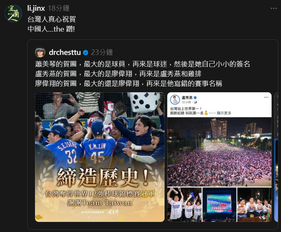Open the post's three-dot more menu
Screen dimensions: 281x232
pyautogui.click(x=274, y=8)
